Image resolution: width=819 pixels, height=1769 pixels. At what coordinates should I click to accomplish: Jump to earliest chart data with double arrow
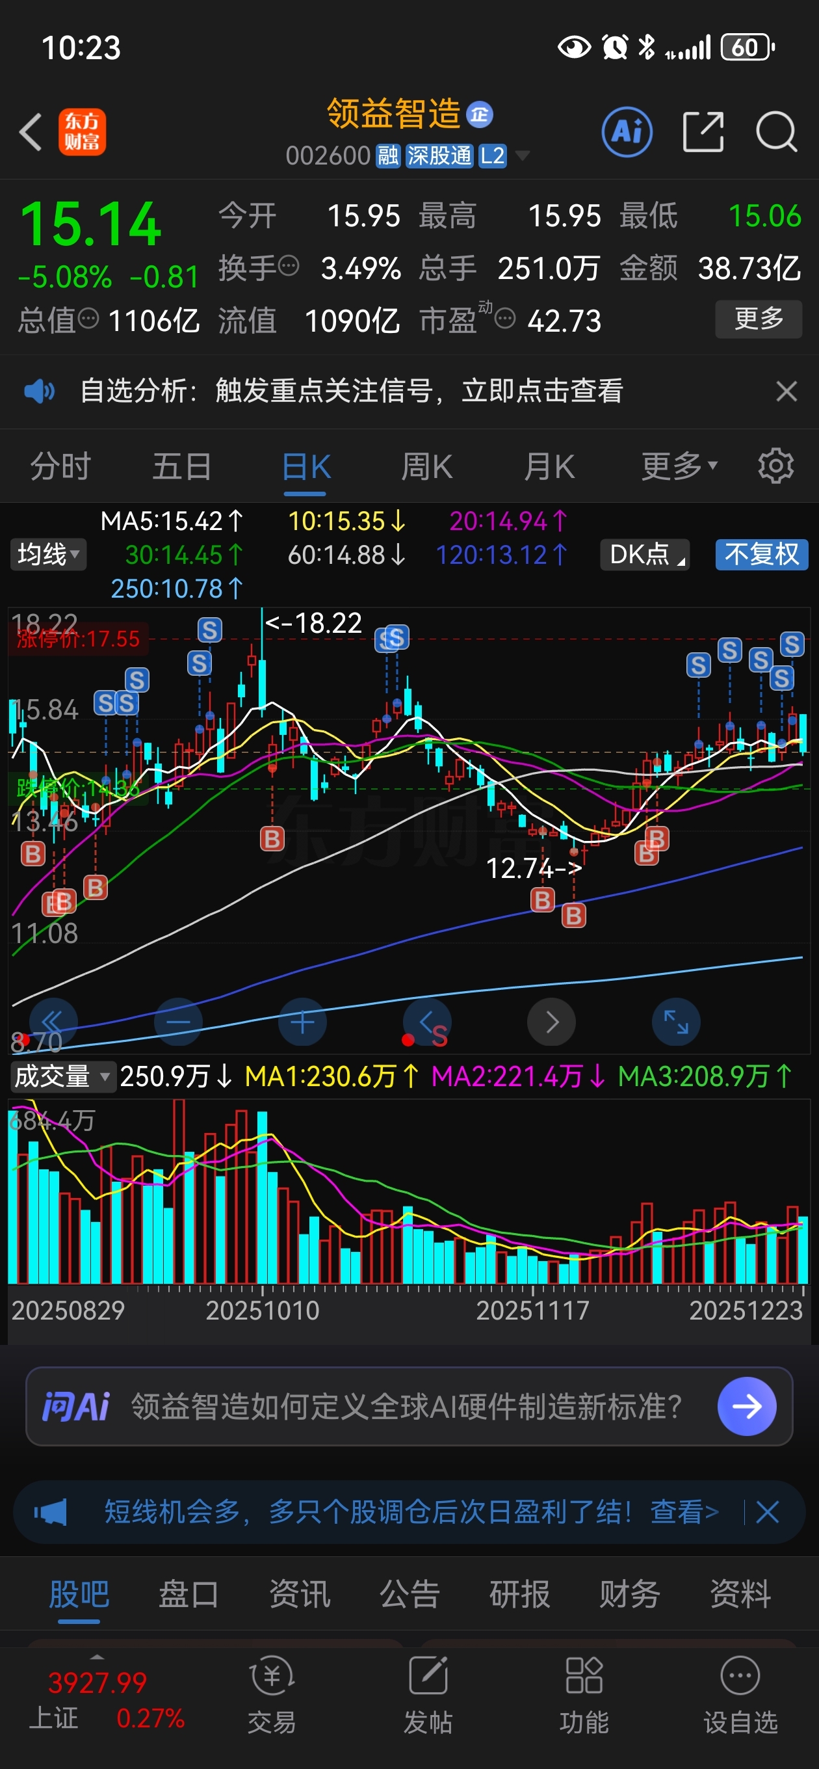(x=53, y=1022)
